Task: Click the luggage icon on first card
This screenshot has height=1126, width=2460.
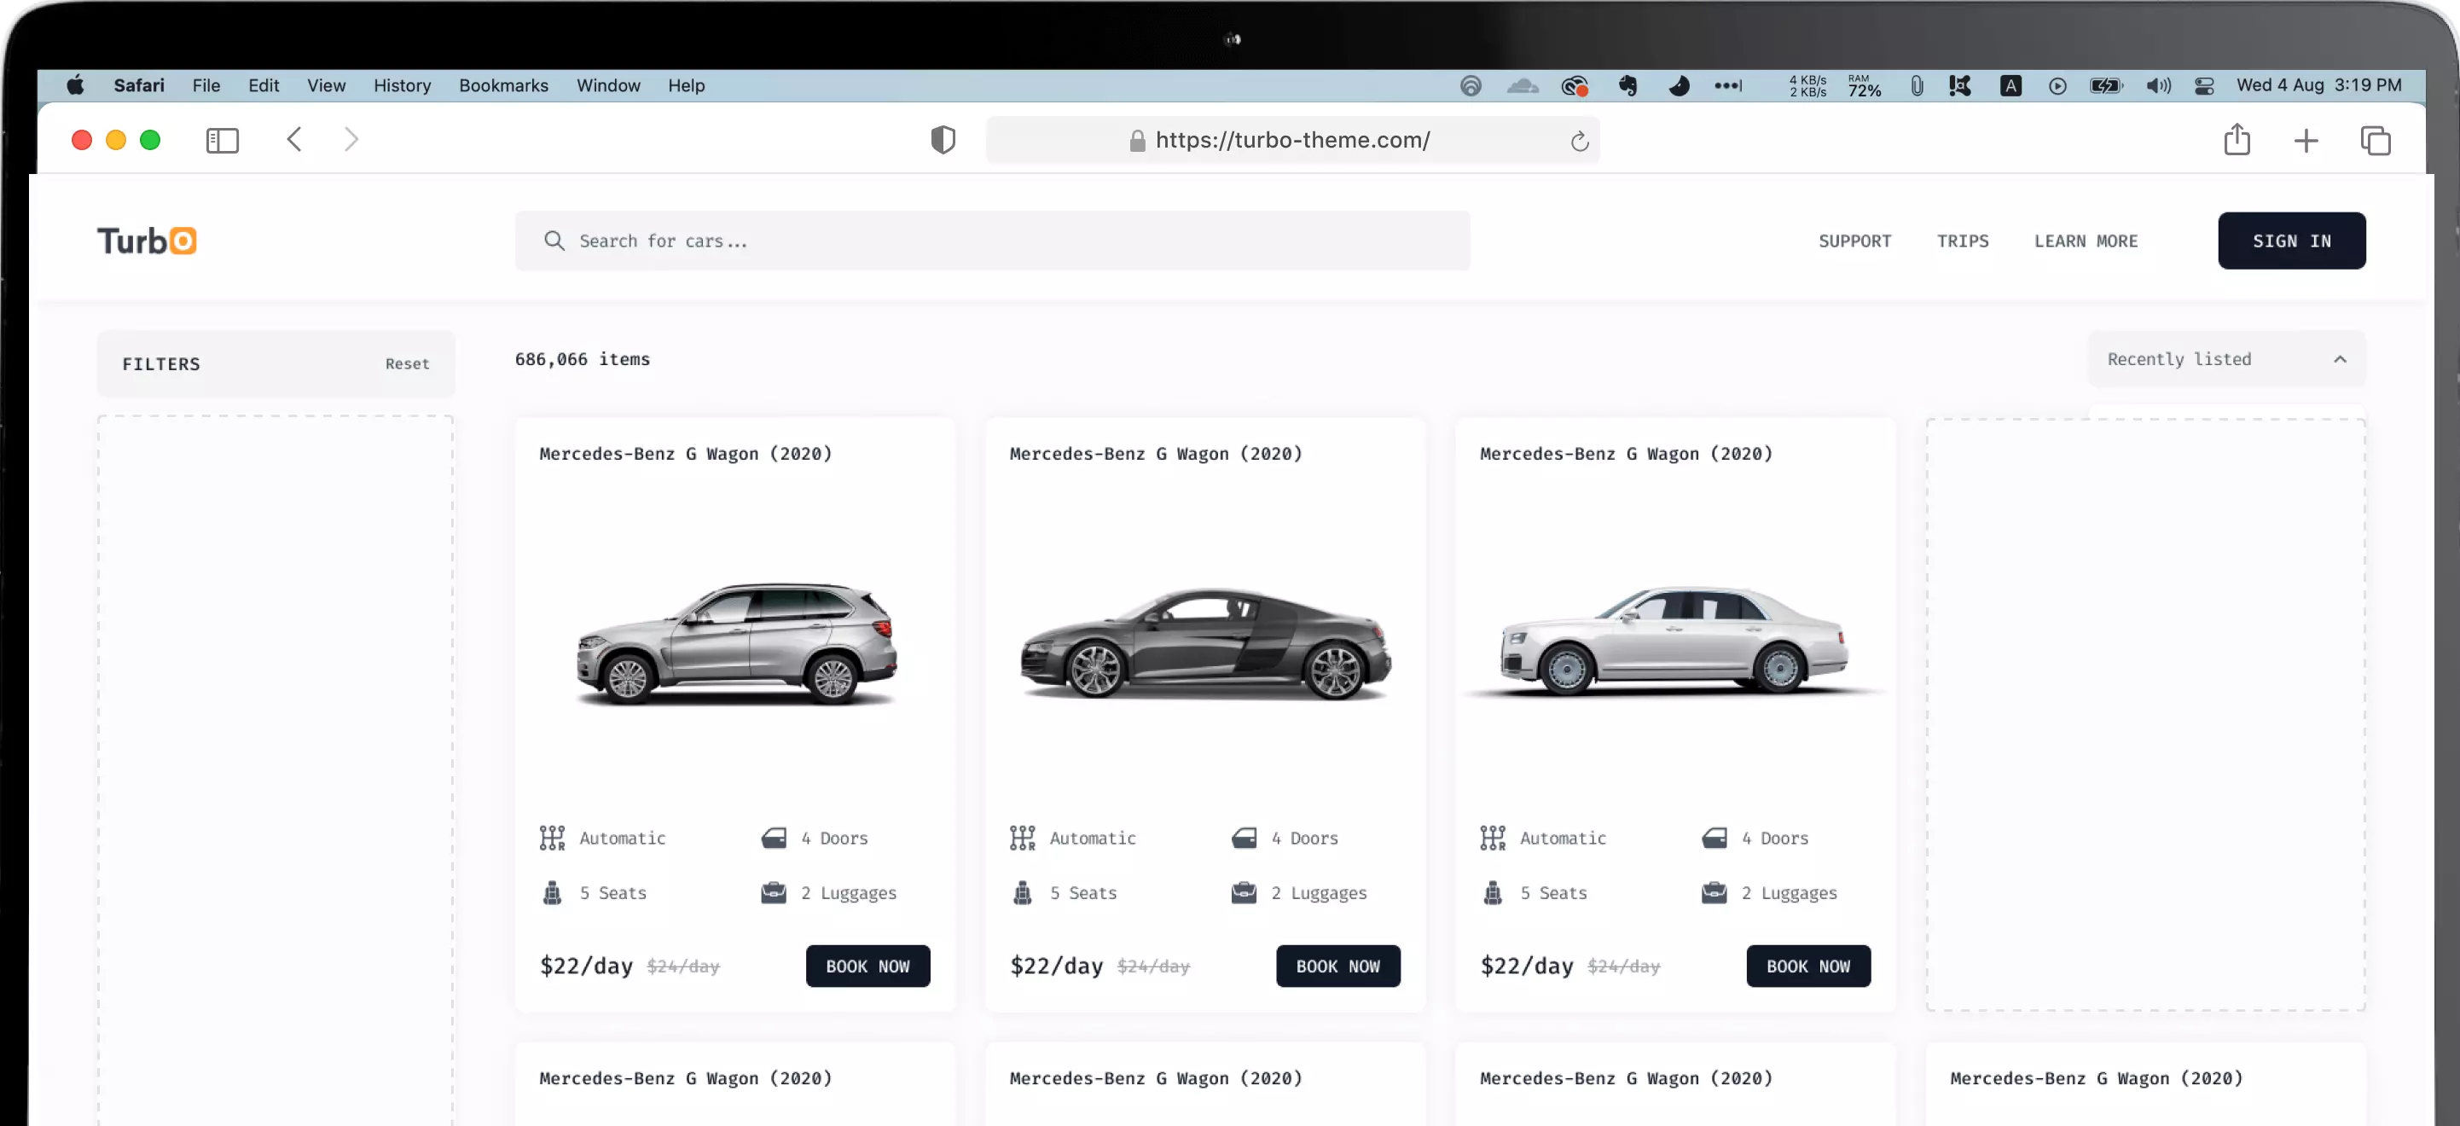Action: (774, 893)
